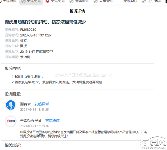
Task: Open the highlighted 大连财经 bookmark label
Action: [34, 1]
